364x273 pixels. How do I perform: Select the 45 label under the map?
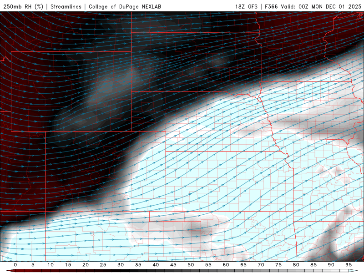tap(173, 265)
